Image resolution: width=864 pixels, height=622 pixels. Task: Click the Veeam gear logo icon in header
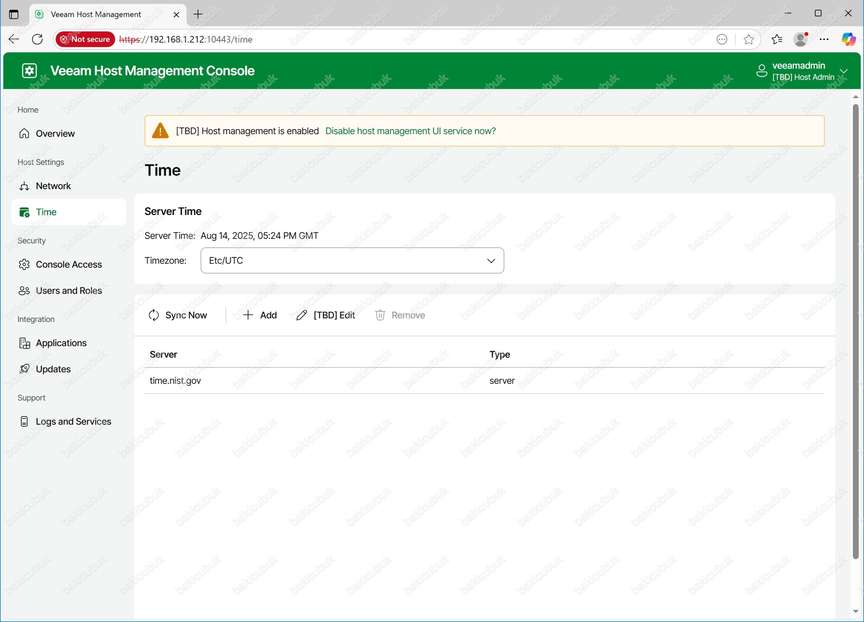click(29, 71)
